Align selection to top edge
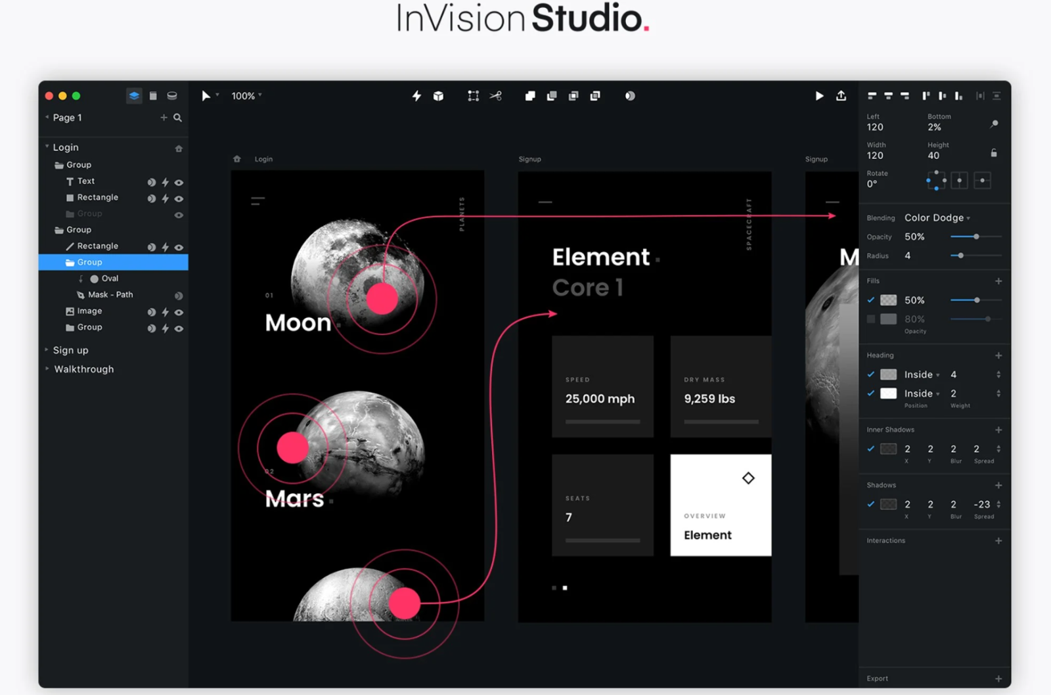The width and height of the screenshot is (1051, 695). (926, 96)
